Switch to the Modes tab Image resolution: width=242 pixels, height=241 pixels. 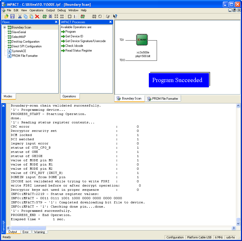coord(8,96)
